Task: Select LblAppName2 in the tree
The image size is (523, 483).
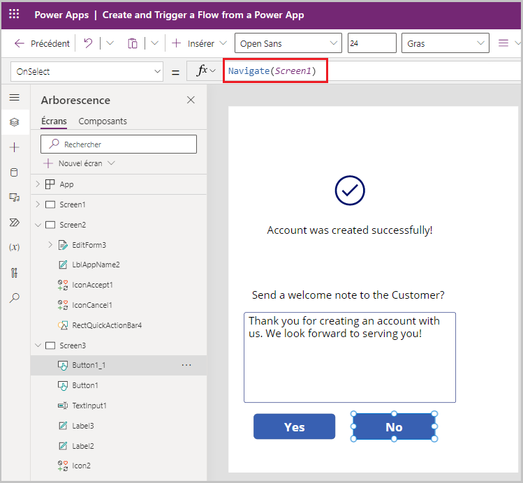Action: pos(96,265)
